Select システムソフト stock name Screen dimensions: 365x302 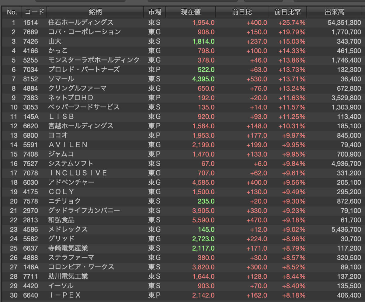[x=71, y=164]
